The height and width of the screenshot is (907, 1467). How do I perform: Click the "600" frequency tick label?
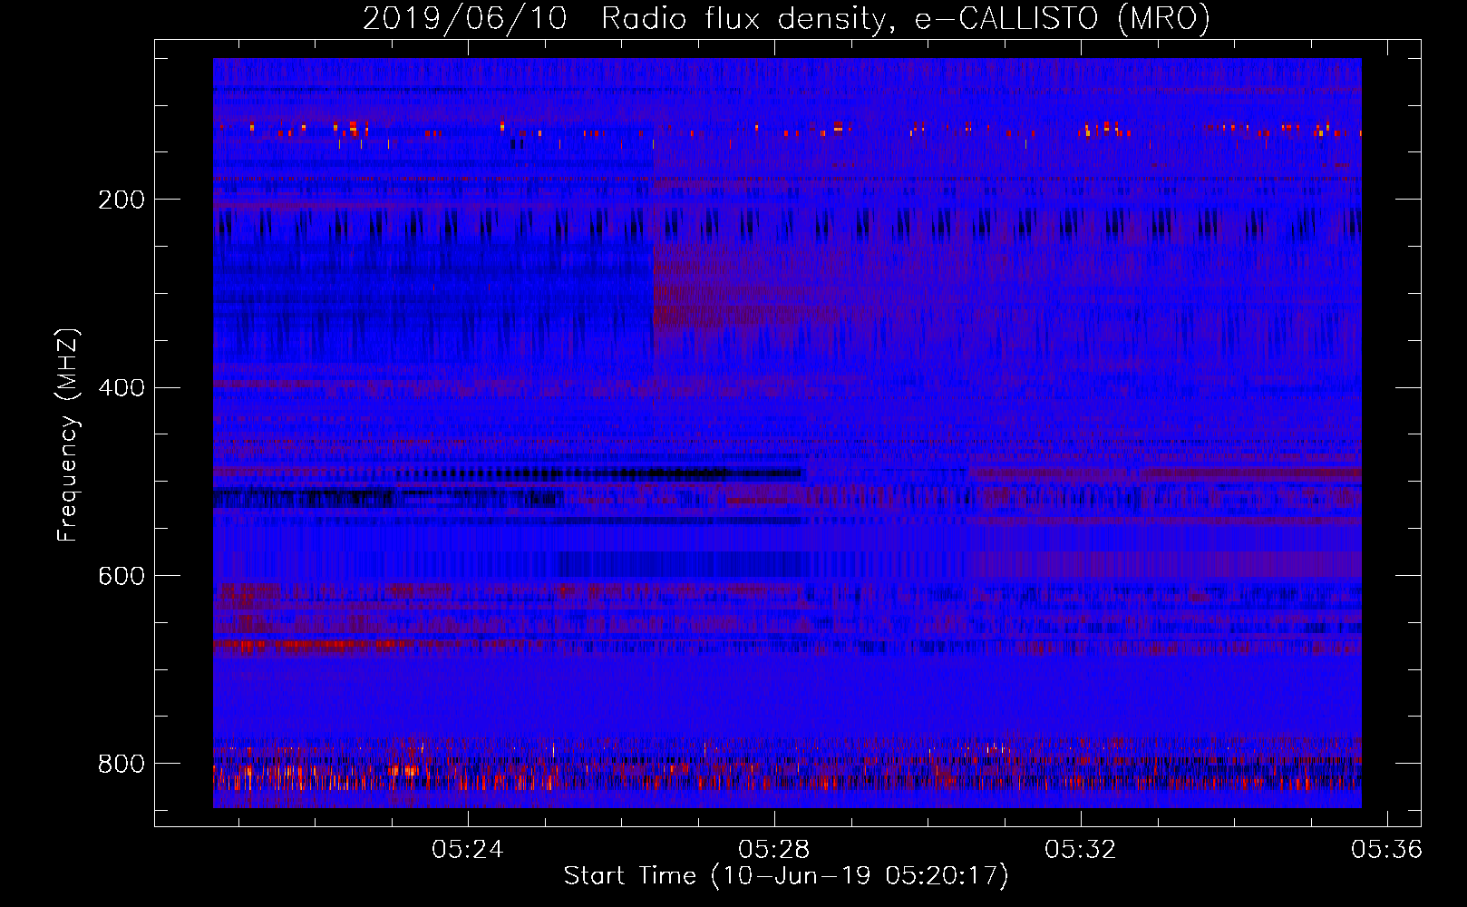121,576
